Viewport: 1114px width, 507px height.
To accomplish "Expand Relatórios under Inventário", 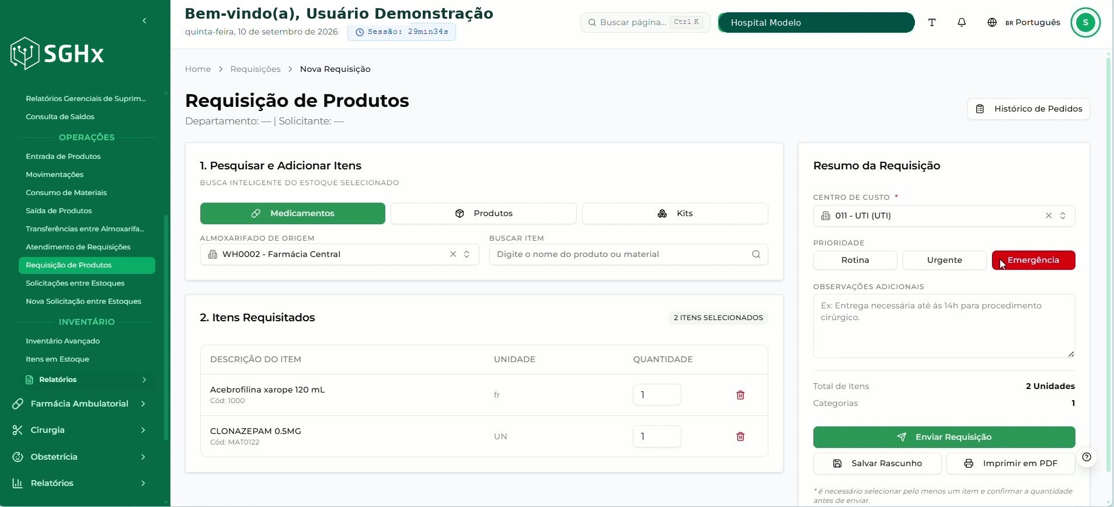I will click(144, 380).
